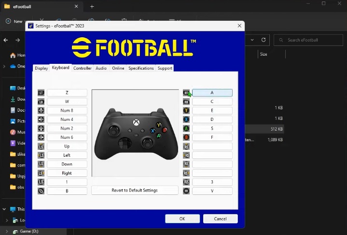Click the yellow Y button icon
The image size is (347, 235).
point(186,111)
